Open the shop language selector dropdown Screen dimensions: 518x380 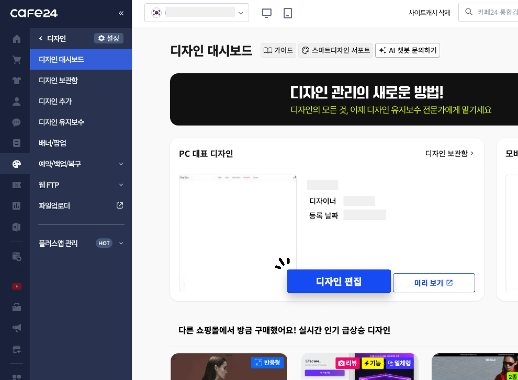coord(197,13)
